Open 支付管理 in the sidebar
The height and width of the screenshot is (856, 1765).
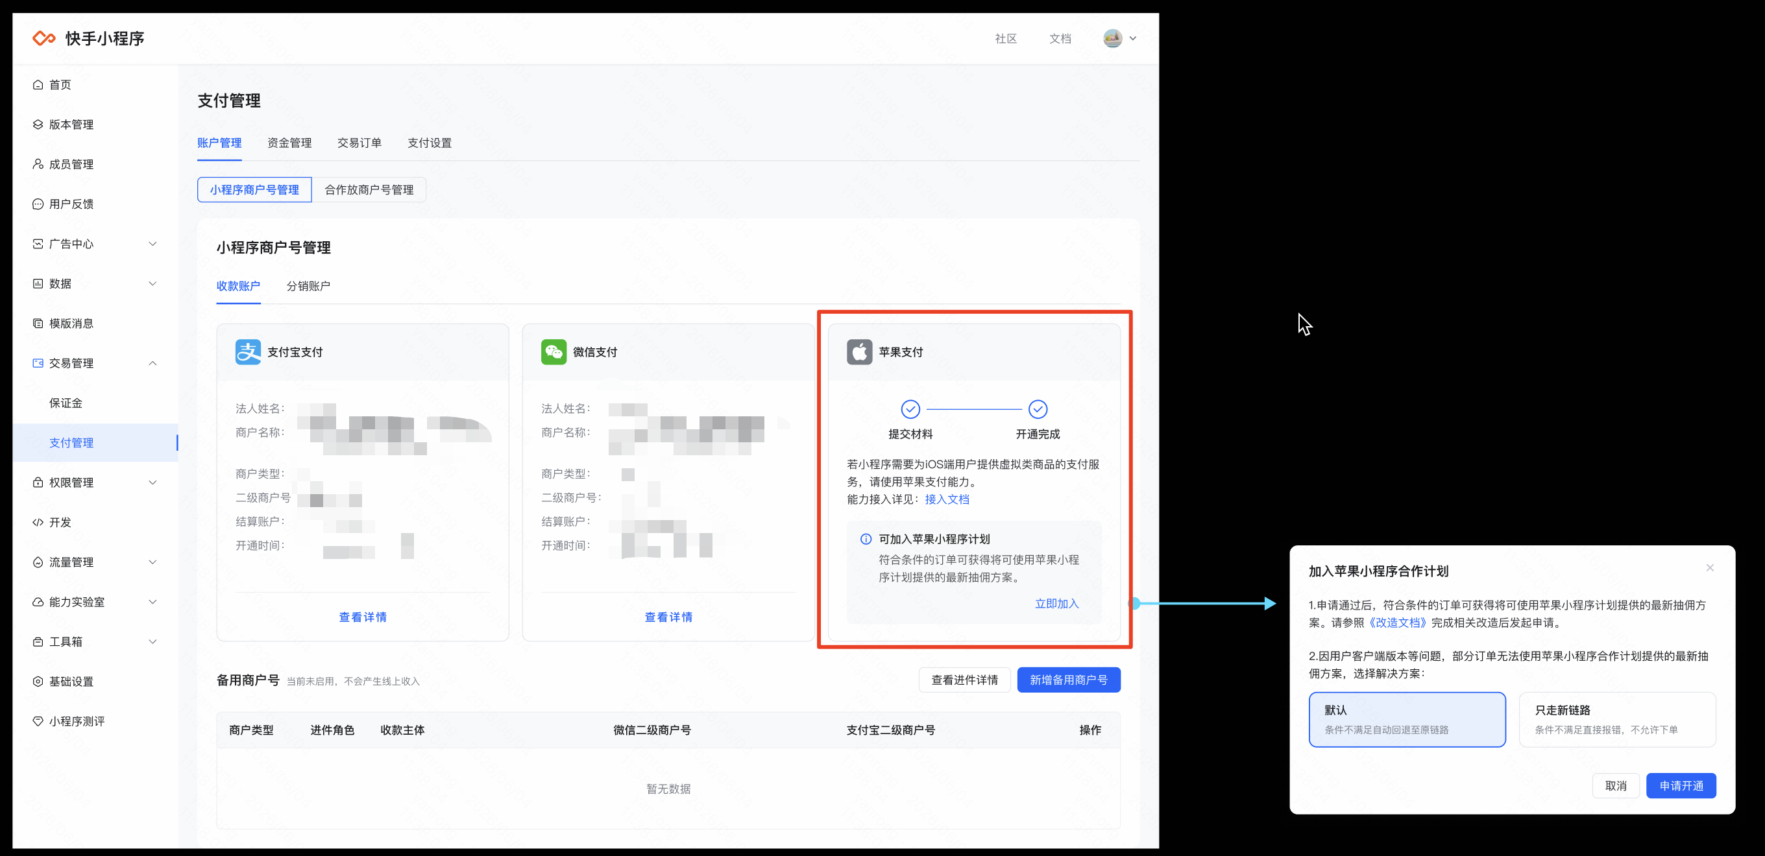(x=95, y=442)
